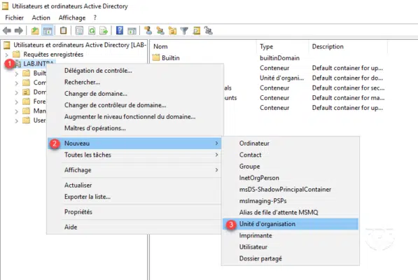Viewport: 418px width, 280px height.
Task: Choose Délégation de contrôle...
Action: (x=134, y=71)
